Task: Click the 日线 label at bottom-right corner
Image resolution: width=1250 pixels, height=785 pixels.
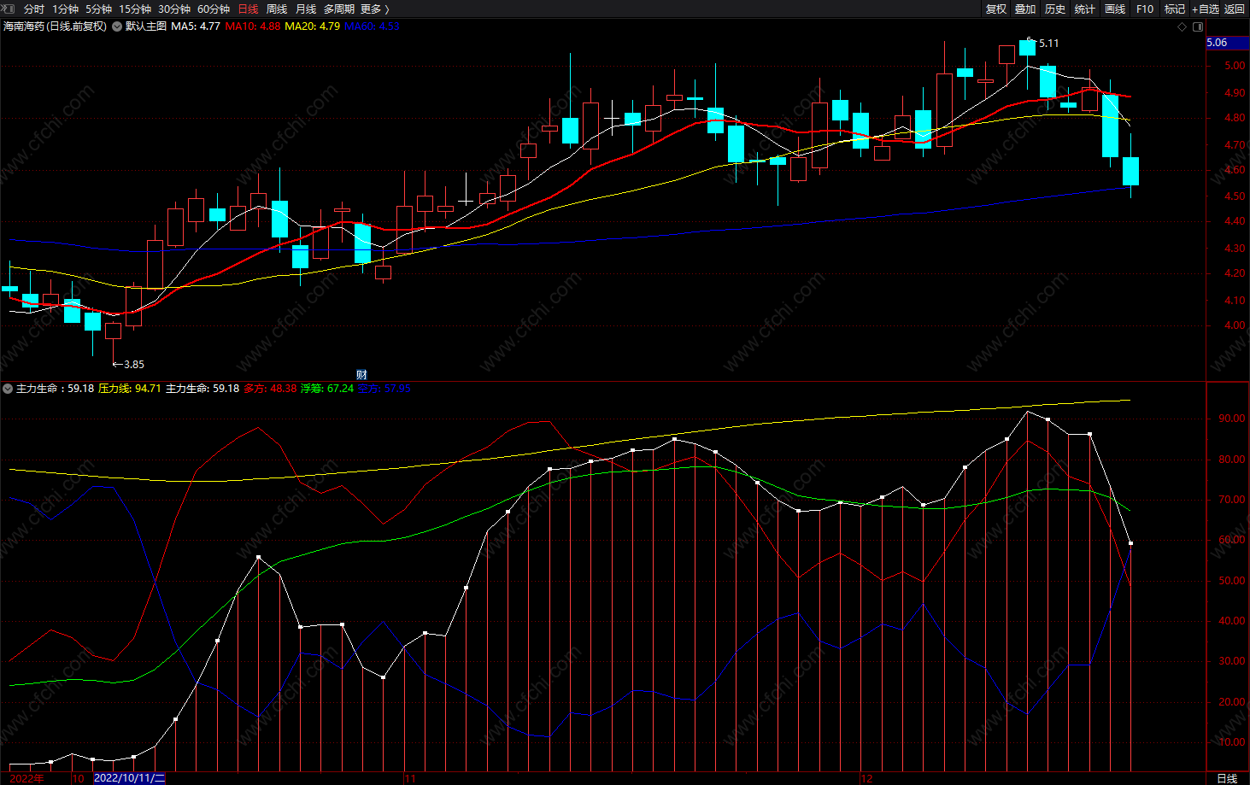Action: coord(1227,778)
